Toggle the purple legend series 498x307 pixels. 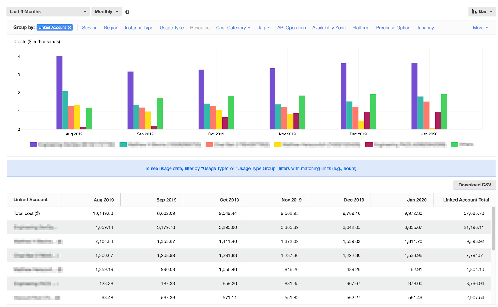[33, 144]
